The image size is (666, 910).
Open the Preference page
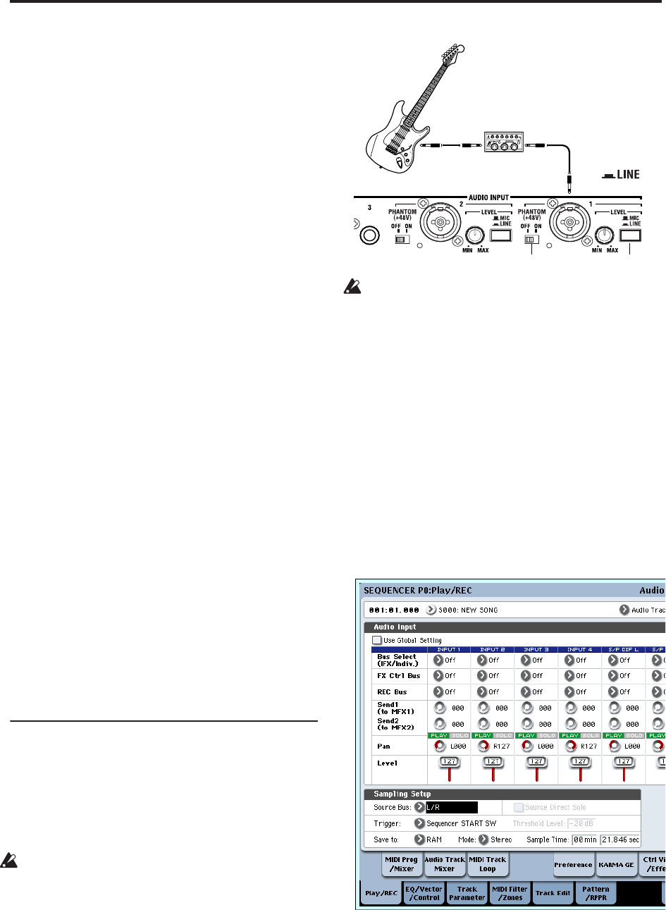coord(573,864)
